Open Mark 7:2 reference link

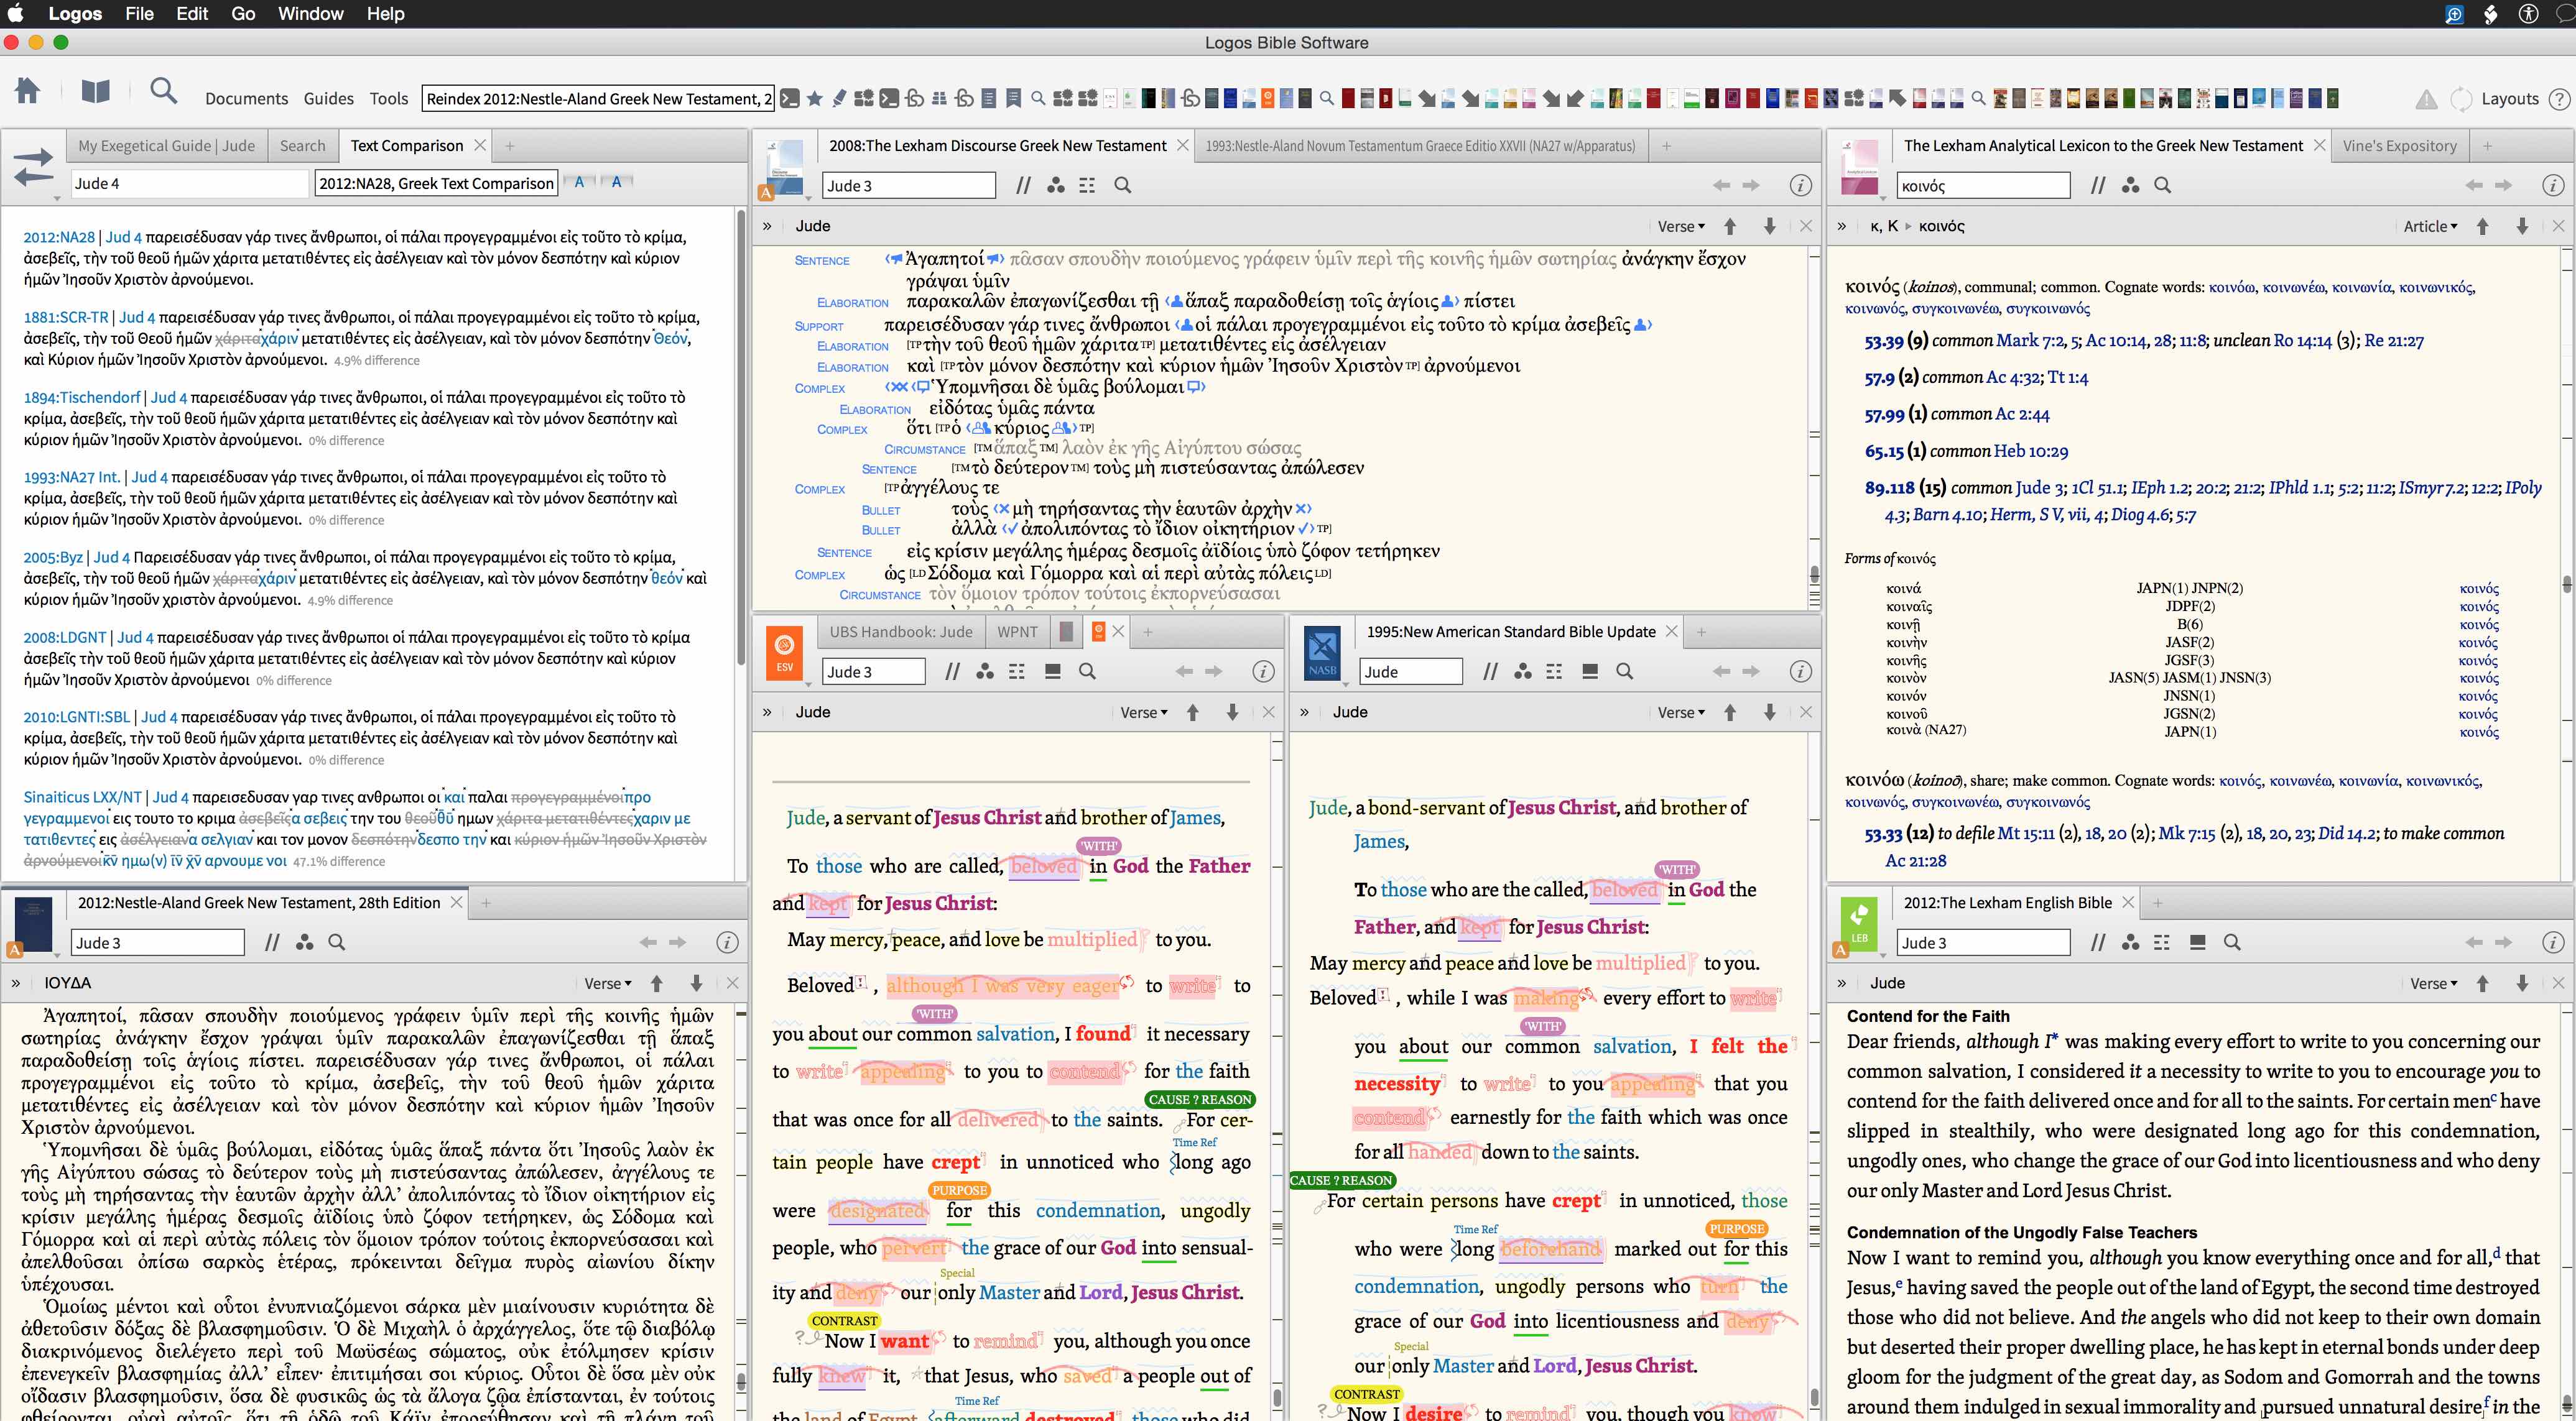pyautogui.click(x=2029, y=341)
